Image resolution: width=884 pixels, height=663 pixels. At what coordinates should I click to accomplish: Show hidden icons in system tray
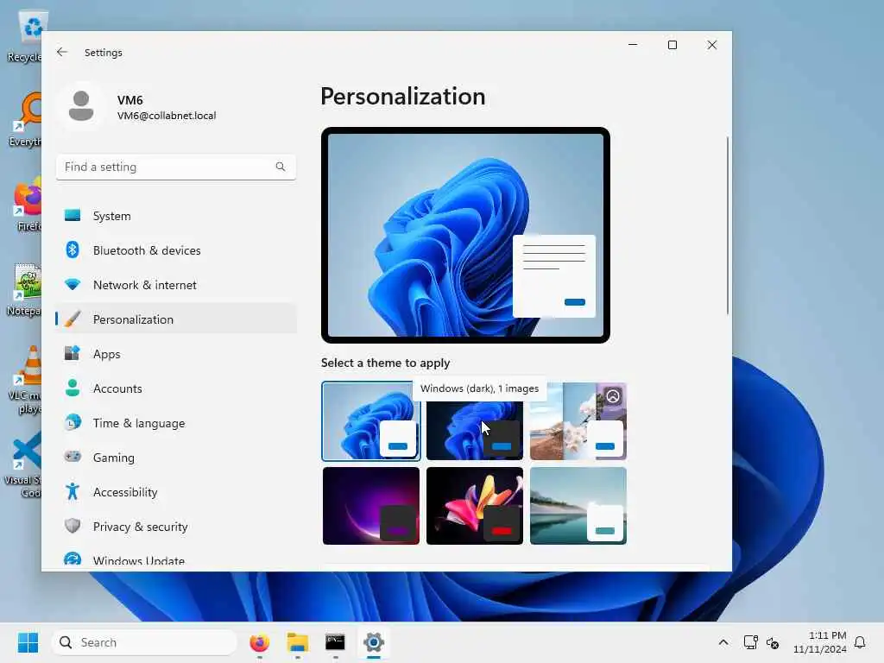(723, 642)
